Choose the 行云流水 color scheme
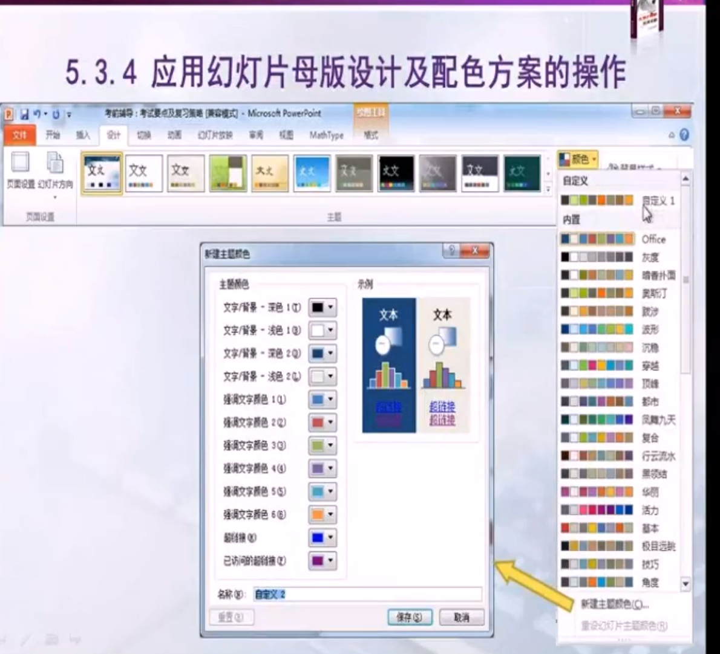 (x=618, y=456)
